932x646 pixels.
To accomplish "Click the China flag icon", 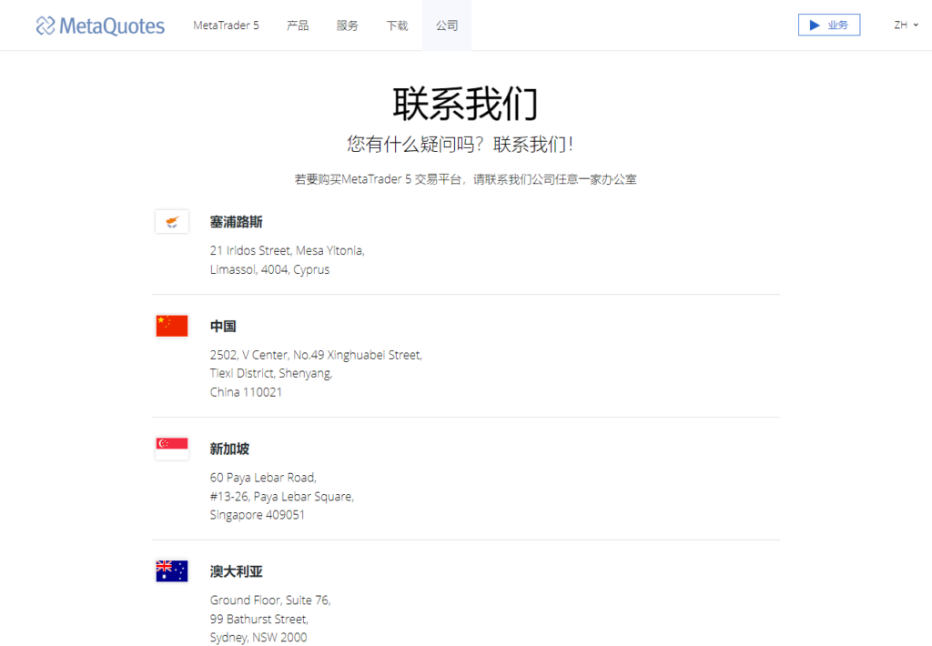I will (172, 326).
